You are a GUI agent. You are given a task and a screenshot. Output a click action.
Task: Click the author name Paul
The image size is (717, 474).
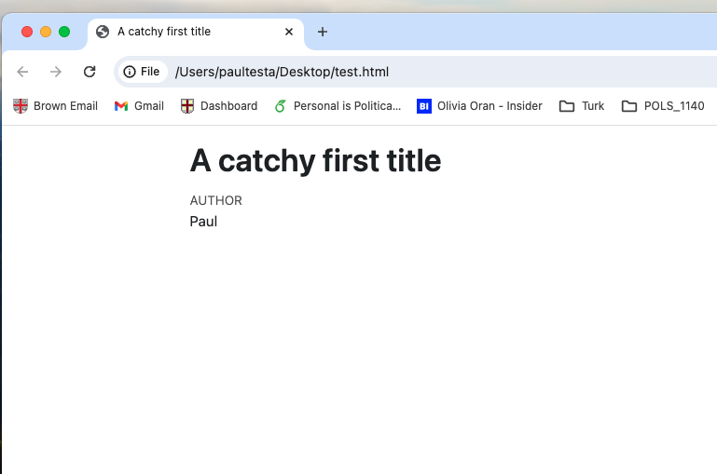(x=203, y=222)
